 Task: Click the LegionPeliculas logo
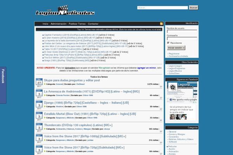pyautogui.click(x=65, y=10)
